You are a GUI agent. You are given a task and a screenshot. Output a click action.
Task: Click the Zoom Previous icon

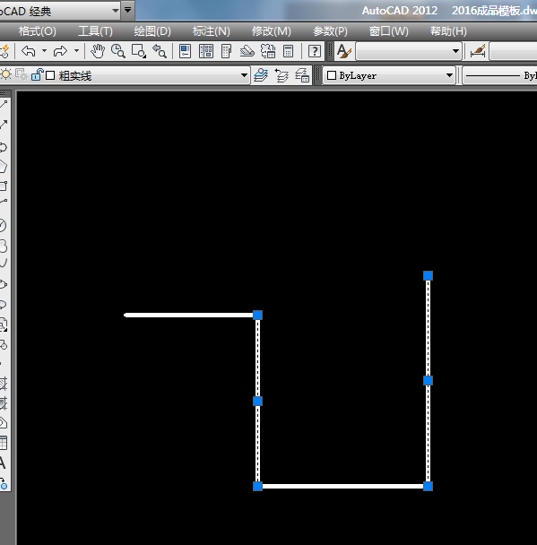click(x=160, y=51)
